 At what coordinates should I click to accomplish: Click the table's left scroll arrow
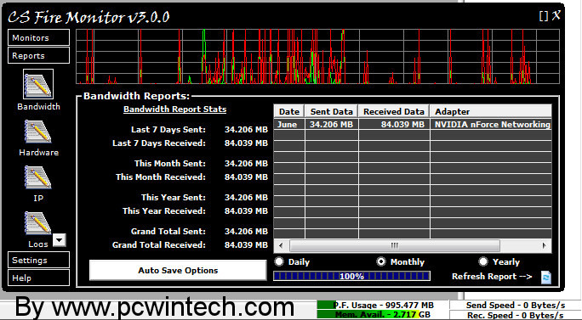(x=281, y=245)
